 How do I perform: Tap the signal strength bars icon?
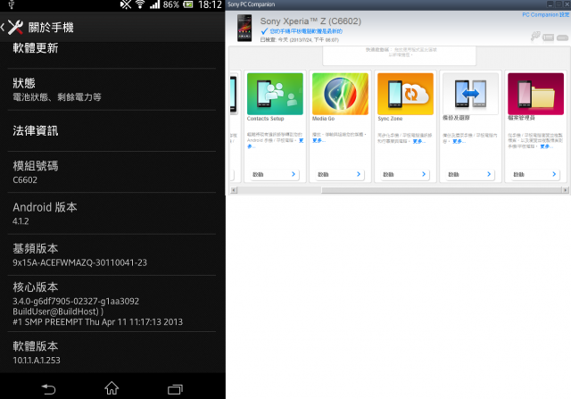click(x=154, y=4)
